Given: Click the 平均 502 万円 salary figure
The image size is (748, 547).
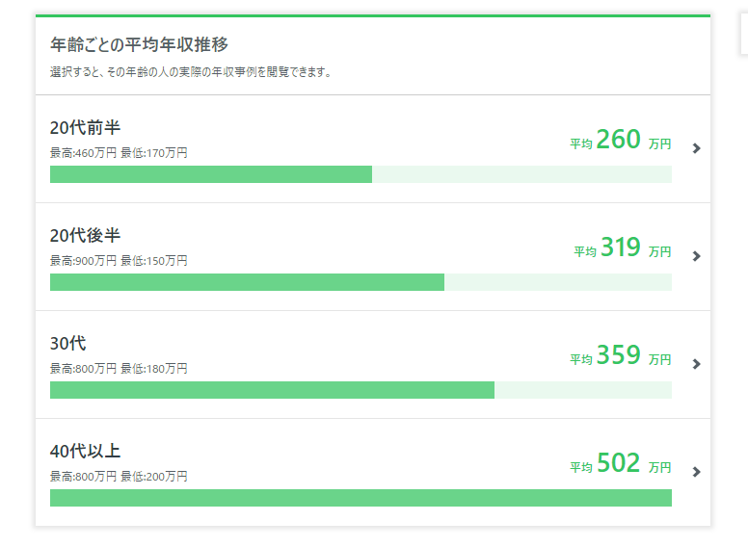Looking at the screenshot, I should tap(621, 462).
